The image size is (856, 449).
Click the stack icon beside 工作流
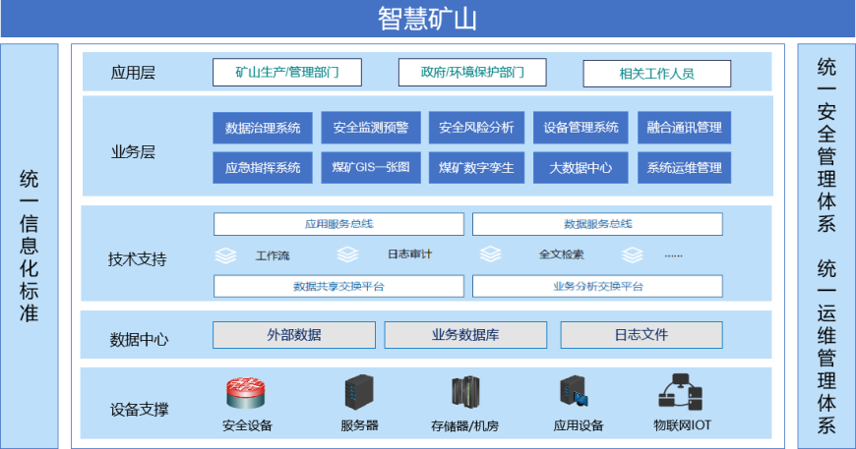tap(226, 256)
